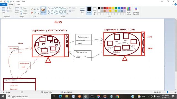The image size is (177, 99).
Task: Click the taskbar search box
Action: click(x=28, y=97)
